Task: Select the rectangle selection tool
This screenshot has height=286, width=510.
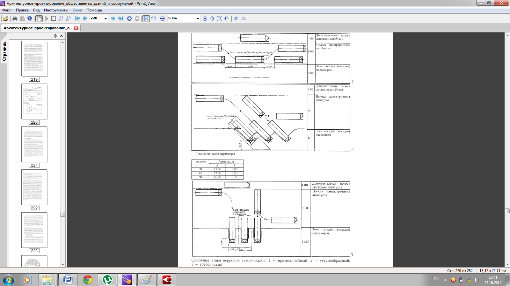Action: [x=54, y=18]
